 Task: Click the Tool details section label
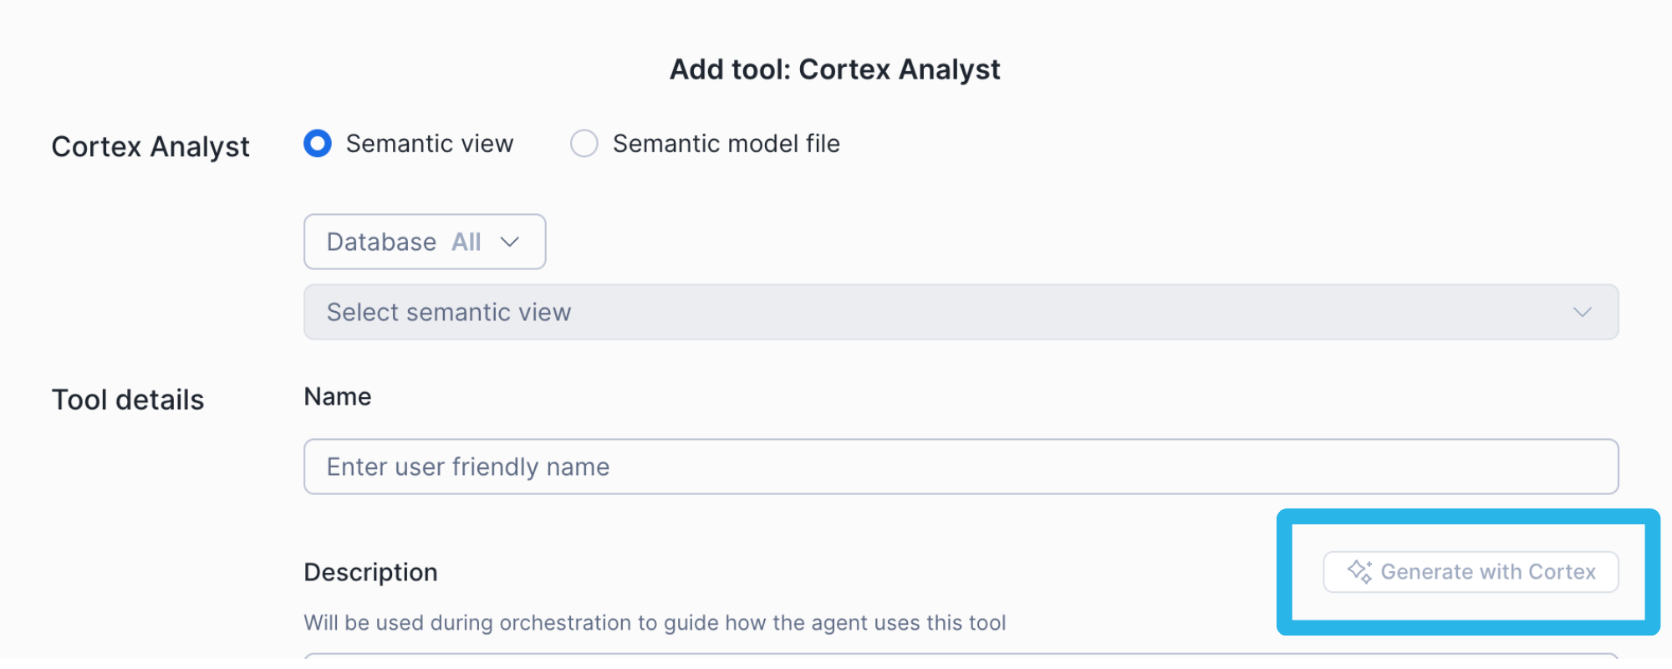pyautogui.click(x=128, y=400)
